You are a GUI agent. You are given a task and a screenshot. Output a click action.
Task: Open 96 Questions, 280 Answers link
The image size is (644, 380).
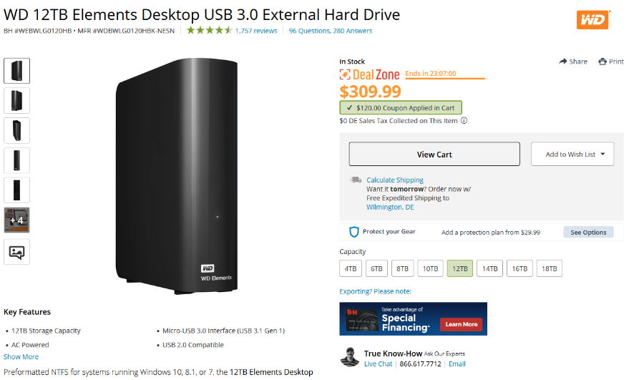(x=330, y=30)
